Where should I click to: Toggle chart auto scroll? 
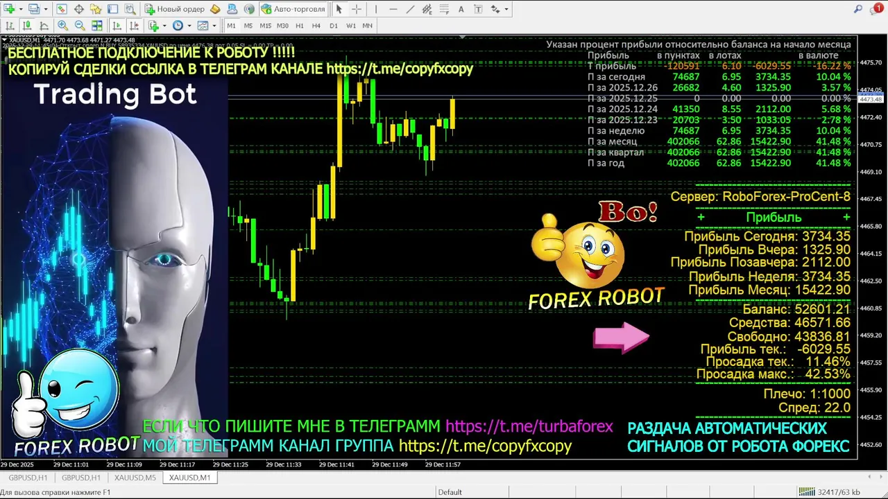tap(117, 26)
